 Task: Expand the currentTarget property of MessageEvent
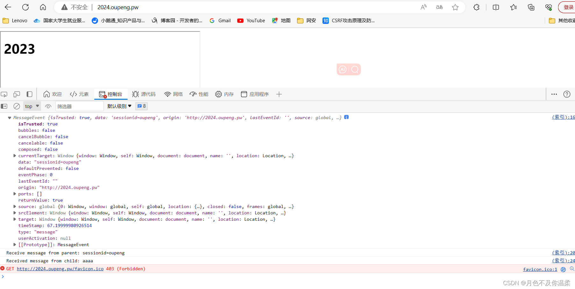point(15,156)
